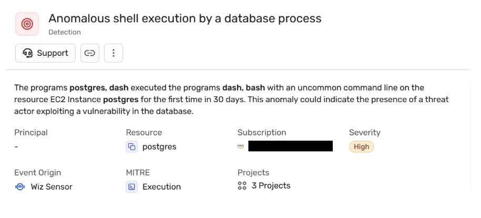Click the MITRE Execution terminal icon
The height and width of the screenshot is (218, 481).
[131, 186]
